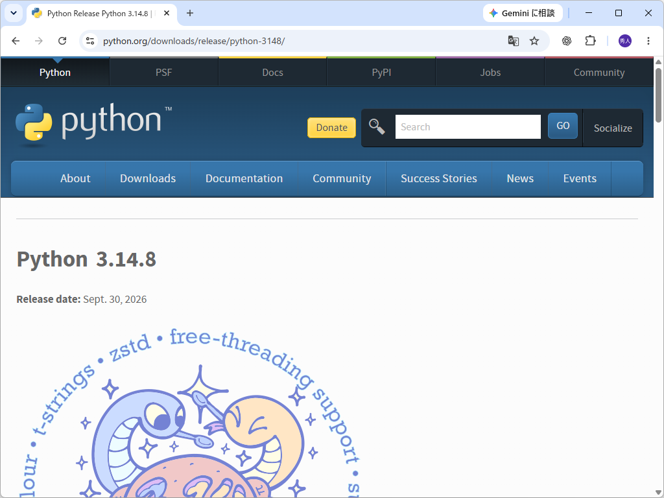Reload the page with refresh icon
Viewport: 664px width, 498px height.
(x=62, y=41)
